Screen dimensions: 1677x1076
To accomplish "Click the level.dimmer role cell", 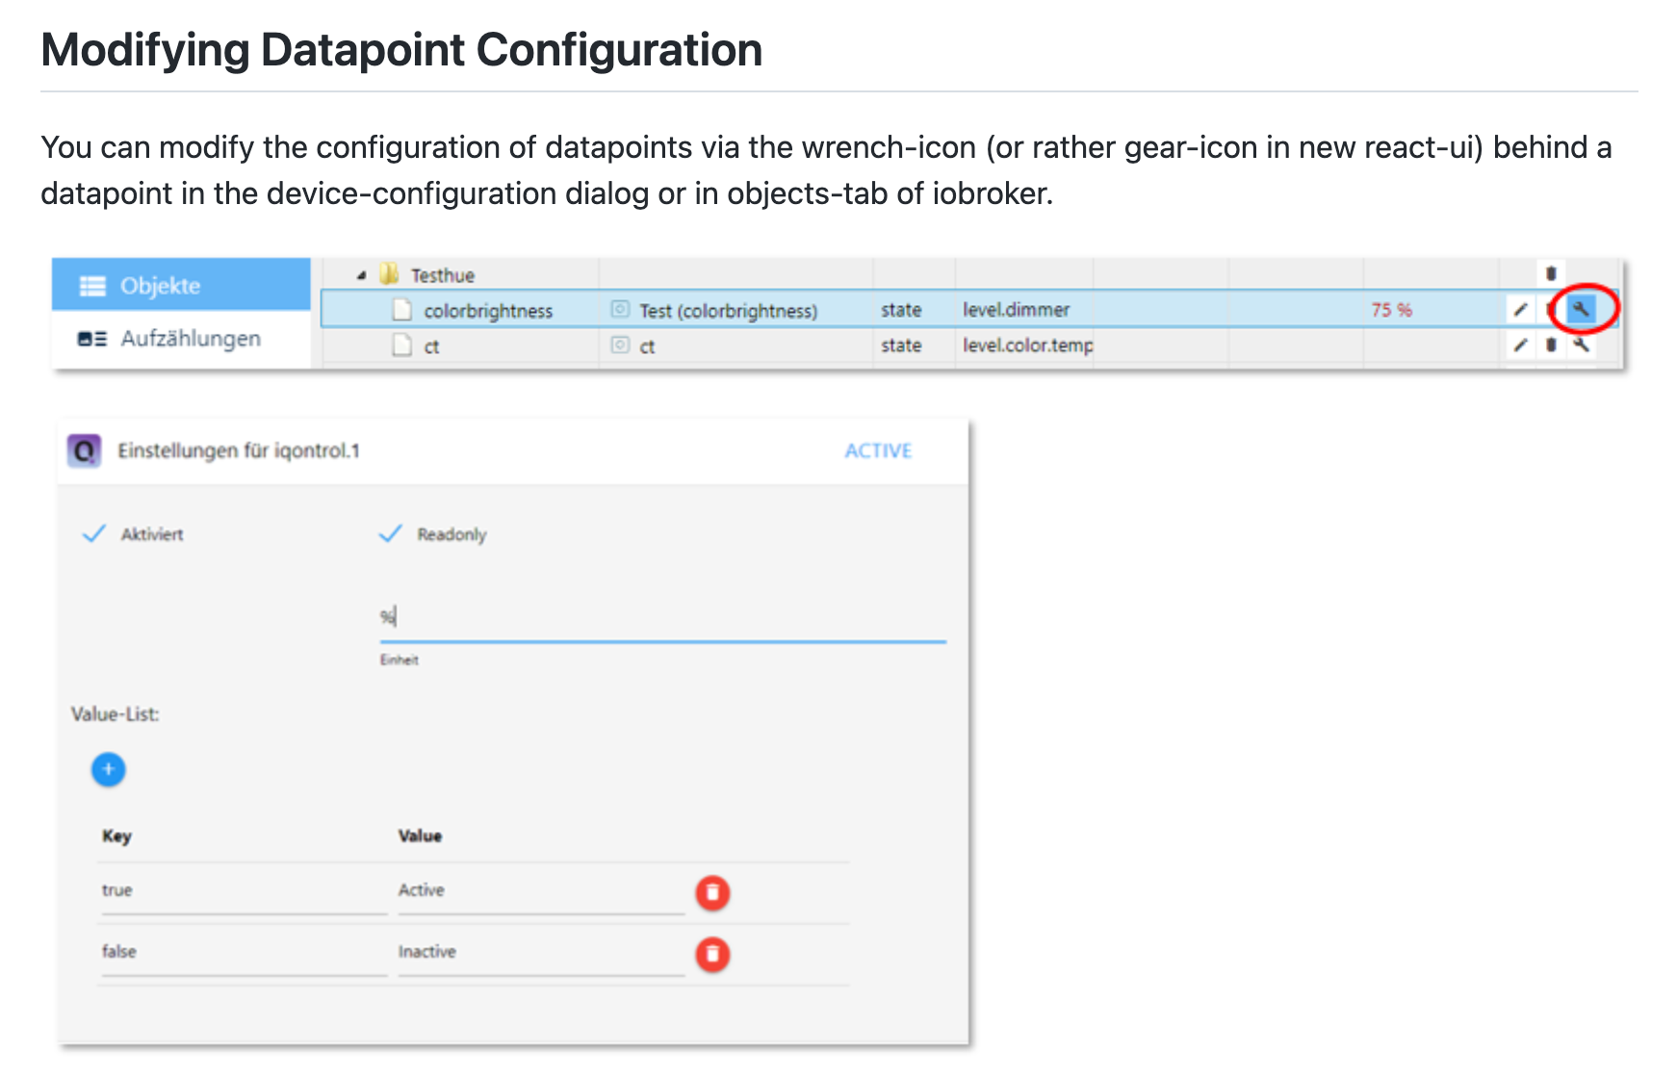I will 1017,310.
